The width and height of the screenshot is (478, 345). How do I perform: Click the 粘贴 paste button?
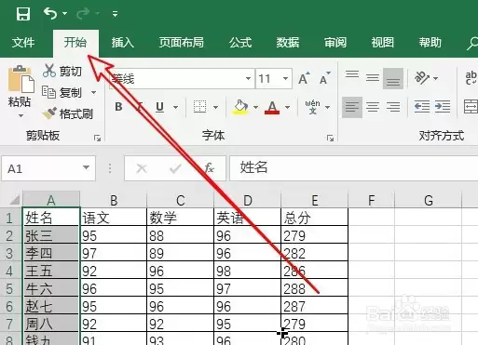tap(20, 92)
